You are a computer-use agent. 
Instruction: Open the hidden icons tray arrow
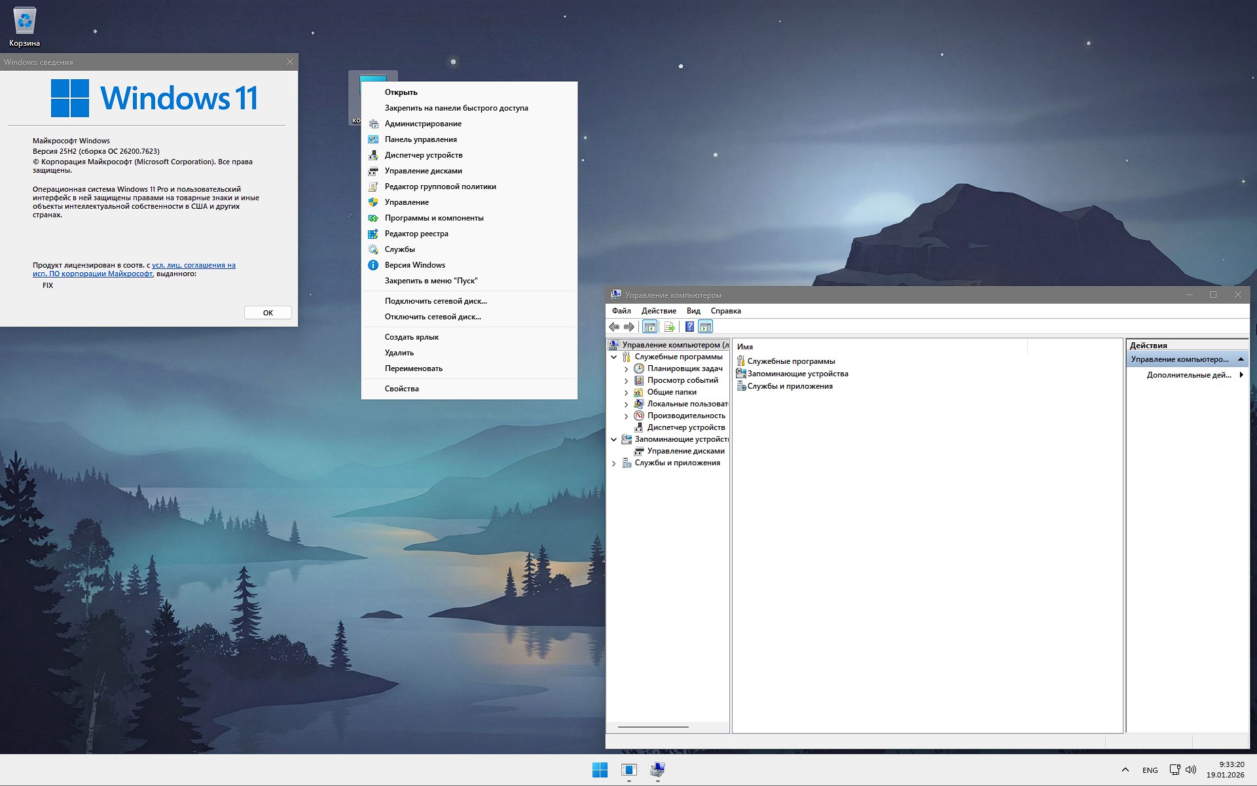click(x=1125, y=770)
